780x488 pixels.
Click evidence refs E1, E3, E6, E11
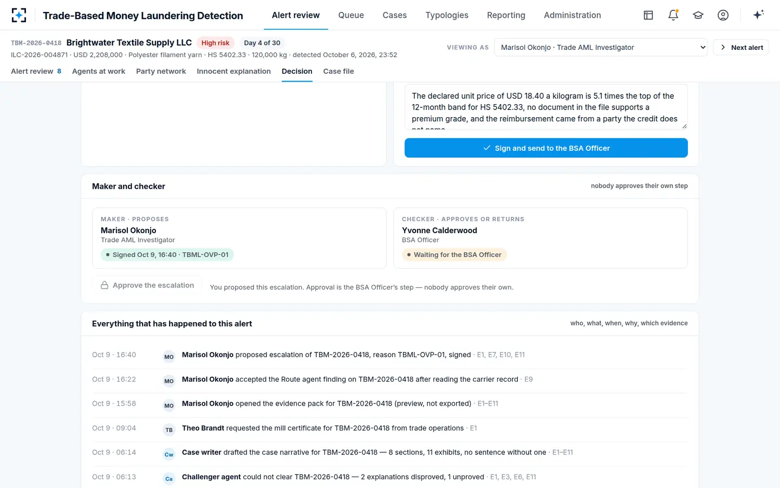(513, 477)
